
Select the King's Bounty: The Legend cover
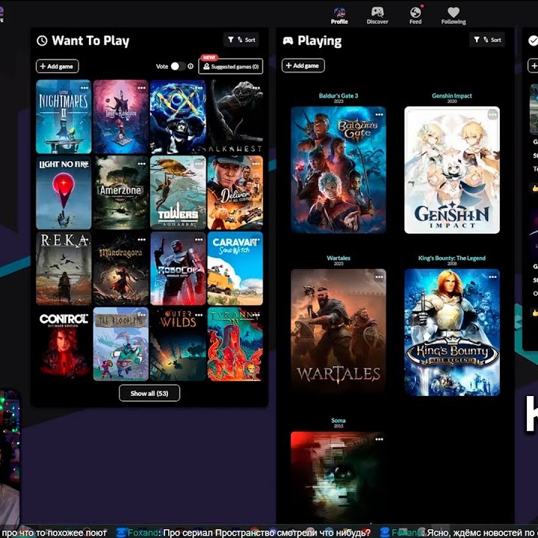tap(451, 333)
